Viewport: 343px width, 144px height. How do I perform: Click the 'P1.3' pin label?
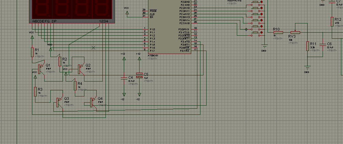(152, 39)
